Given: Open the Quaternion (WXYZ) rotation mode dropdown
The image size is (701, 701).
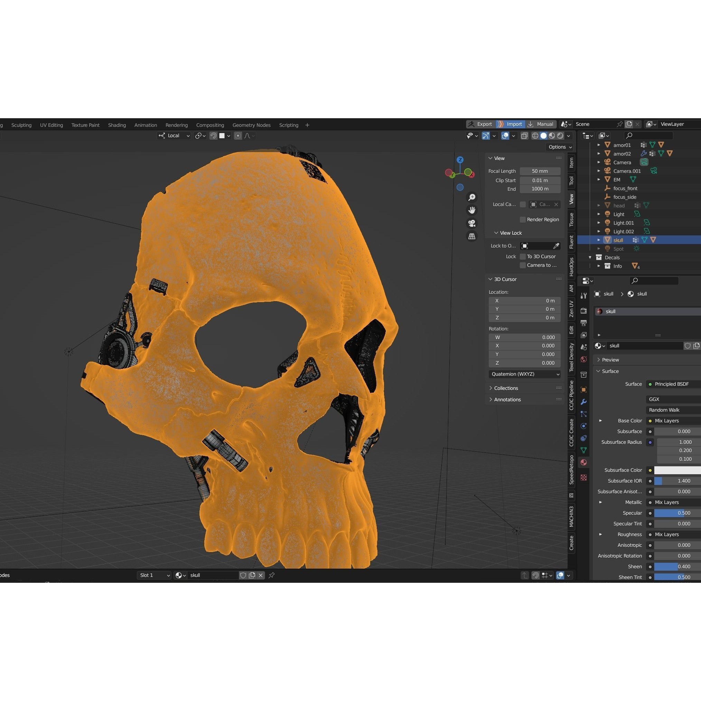Looking at the screenshot, I should 524,374.
